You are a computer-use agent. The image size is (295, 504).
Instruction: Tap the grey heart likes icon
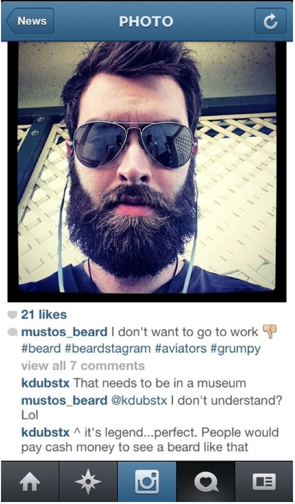click(12, 315)
